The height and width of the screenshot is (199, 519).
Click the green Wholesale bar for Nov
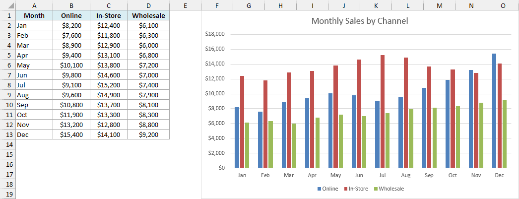pos(481,135)
